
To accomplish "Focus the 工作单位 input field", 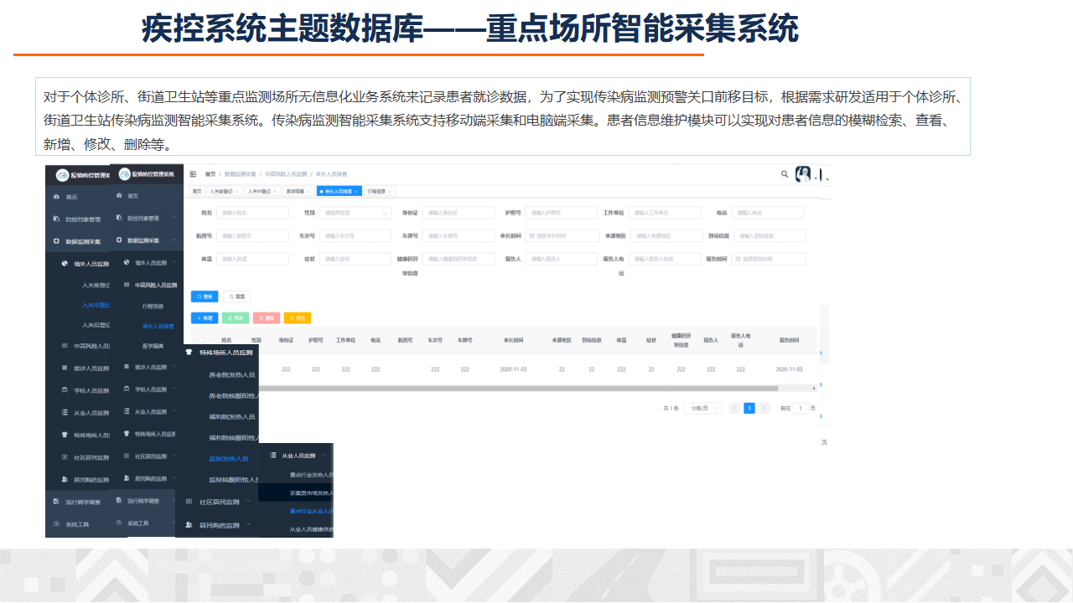I will [666, 213].
